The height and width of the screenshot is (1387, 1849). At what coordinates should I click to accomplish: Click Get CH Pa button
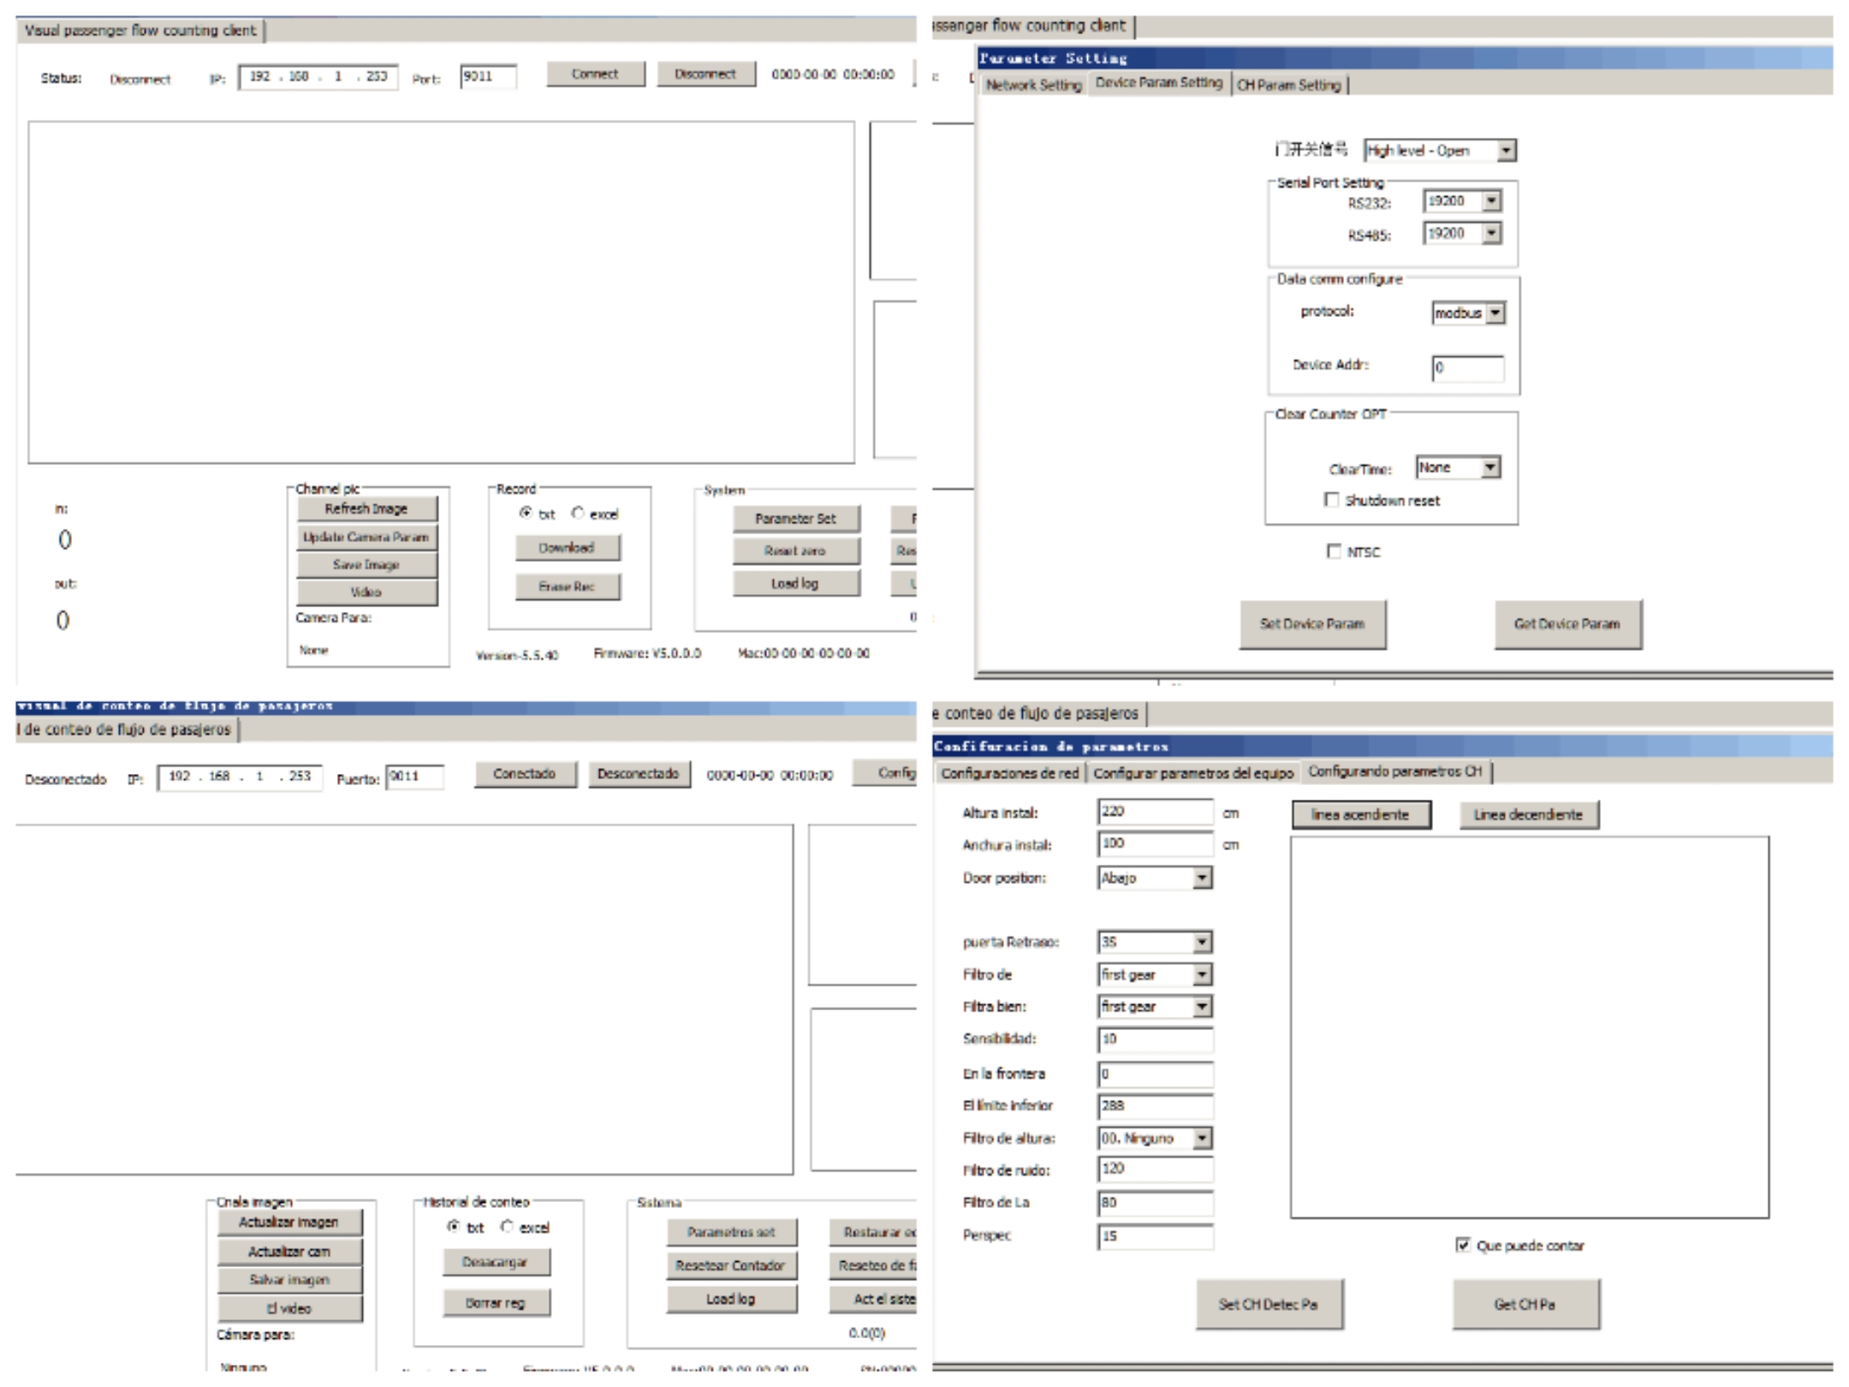[1525, 1305]
